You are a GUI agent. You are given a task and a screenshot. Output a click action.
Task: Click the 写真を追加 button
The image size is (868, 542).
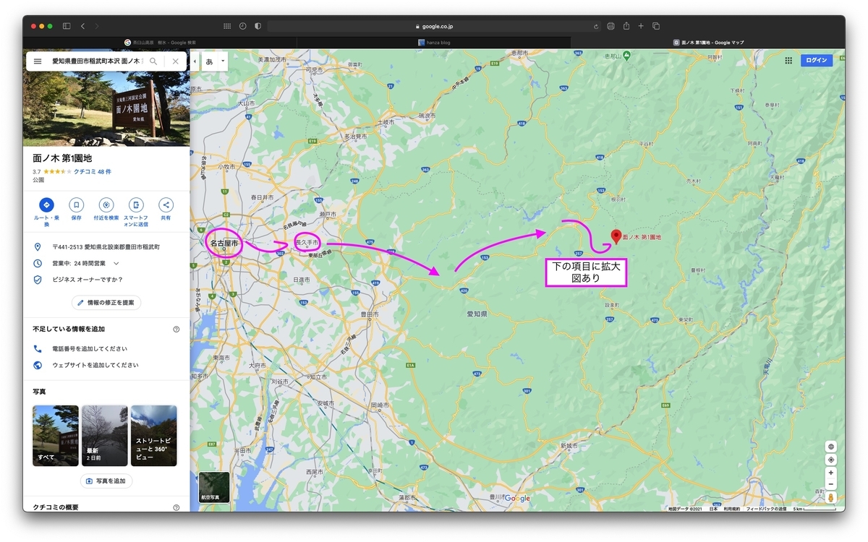[106, 481]
